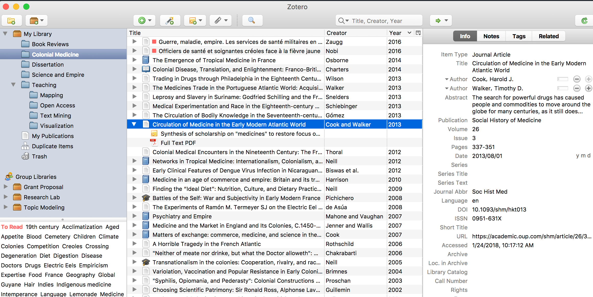This screenshot has height=297, width=593.
Task: Select the Book Reviews collection
Action: (50, 44)
